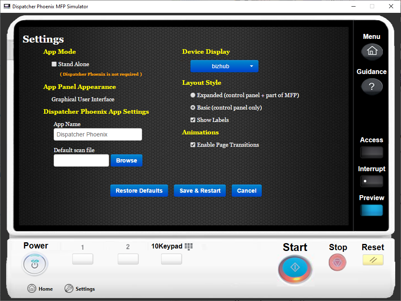The height and width of the screenshot is (301, 401).
Task: Click hardware key 1
Action: 83,259
